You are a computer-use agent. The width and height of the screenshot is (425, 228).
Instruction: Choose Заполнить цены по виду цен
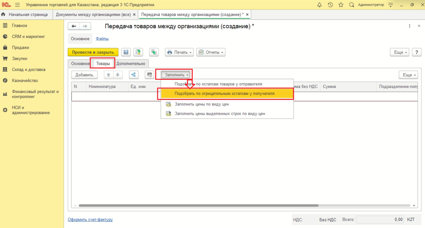click(227, 104)
